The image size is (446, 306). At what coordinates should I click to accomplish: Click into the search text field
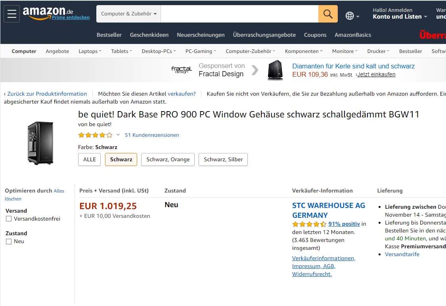[x=239, y=13]
